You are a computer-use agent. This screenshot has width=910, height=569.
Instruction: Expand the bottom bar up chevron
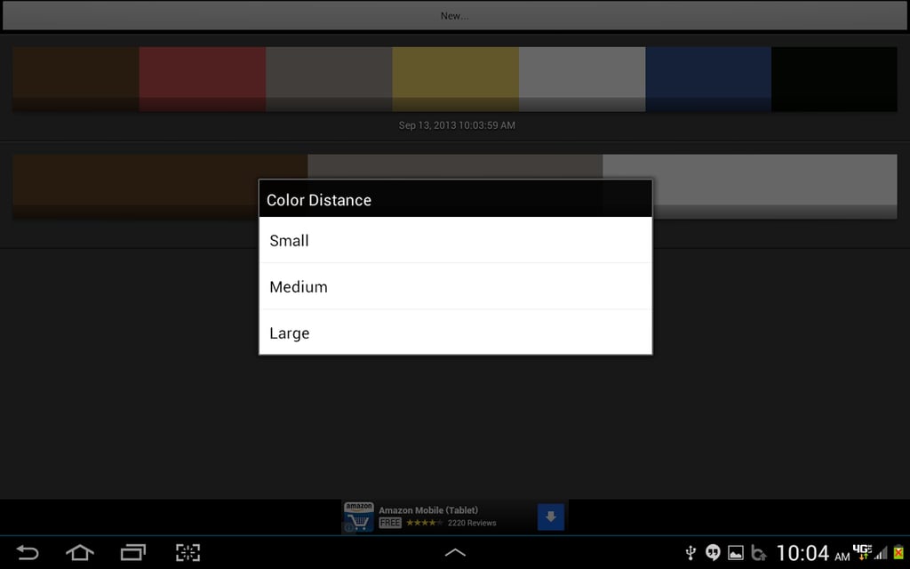click(455, 552)
